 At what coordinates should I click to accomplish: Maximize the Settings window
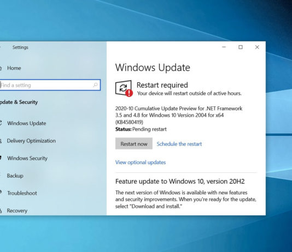(x=241, y=47)
